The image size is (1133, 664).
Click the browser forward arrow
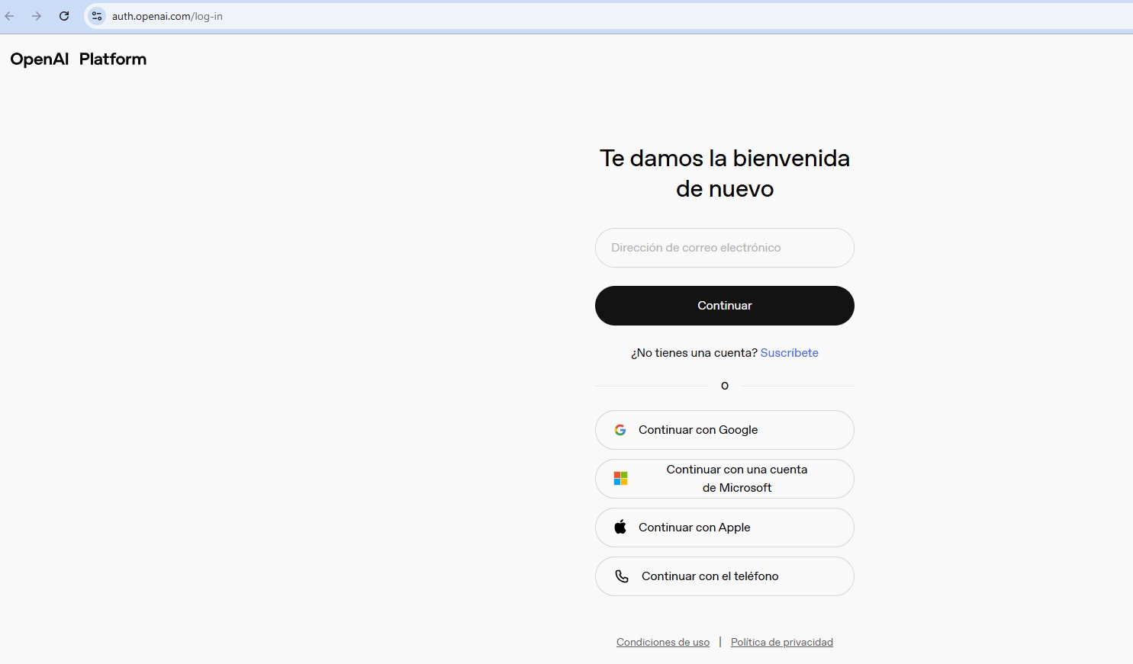[x=37, y=16]
